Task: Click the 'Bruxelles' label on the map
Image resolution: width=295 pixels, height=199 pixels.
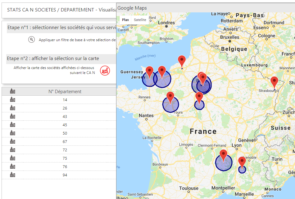Action: pos(230,37)
